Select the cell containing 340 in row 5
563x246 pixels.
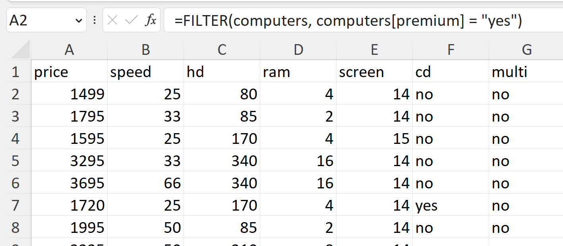pyautogui.click(x=221, y=161)
